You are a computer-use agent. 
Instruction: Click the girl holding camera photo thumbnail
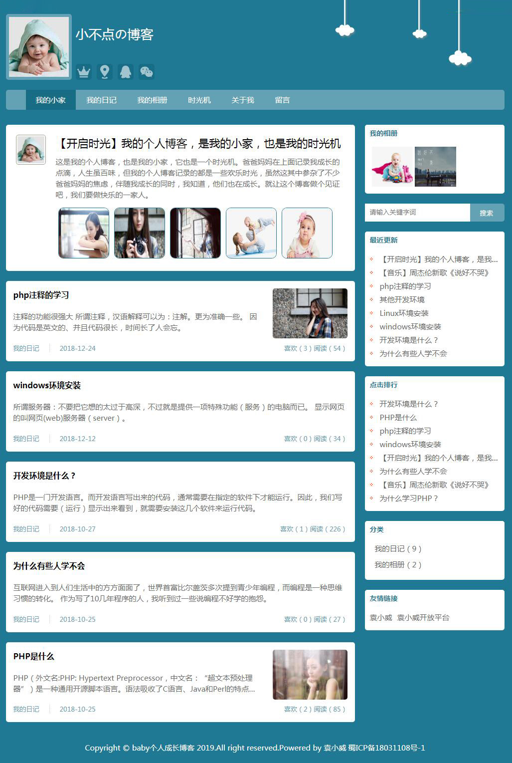(x=140, y=233)
